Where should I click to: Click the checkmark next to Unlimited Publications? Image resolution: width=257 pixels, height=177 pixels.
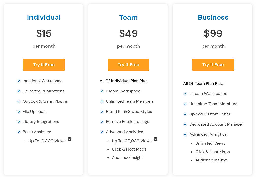point(19,91)
